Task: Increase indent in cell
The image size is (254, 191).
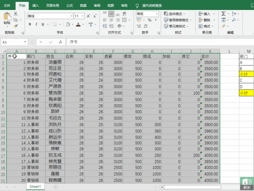Action: tap(111, 26)
